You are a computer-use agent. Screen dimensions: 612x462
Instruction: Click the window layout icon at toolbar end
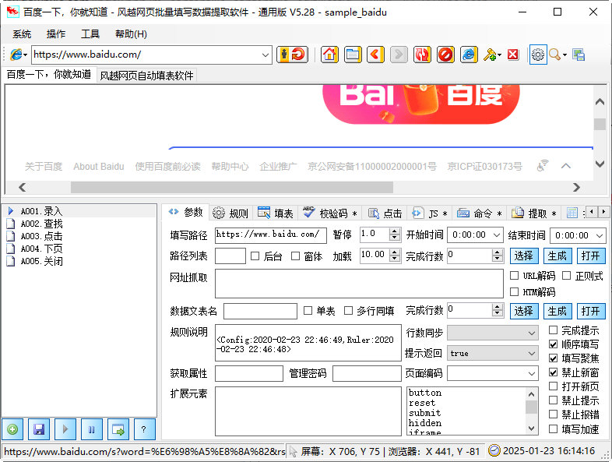click(579, 55)
